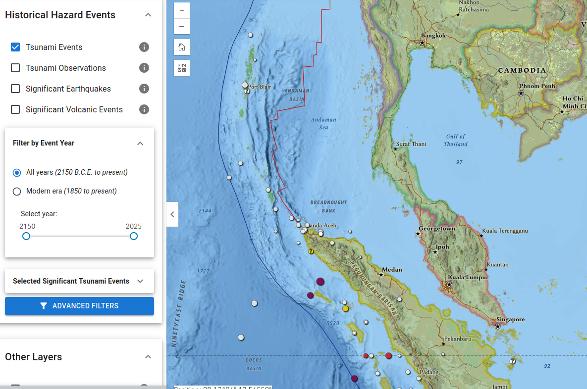Viewport: 587px width, 389px height.
Task: Click the Medan city label
Action: 392,269
